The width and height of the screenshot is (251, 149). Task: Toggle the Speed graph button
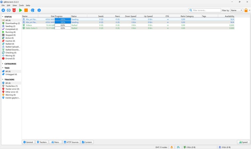[243, 142]
